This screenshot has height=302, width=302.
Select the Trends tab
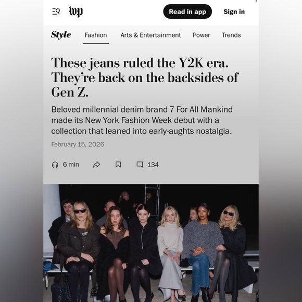click(x=231, y=35)
